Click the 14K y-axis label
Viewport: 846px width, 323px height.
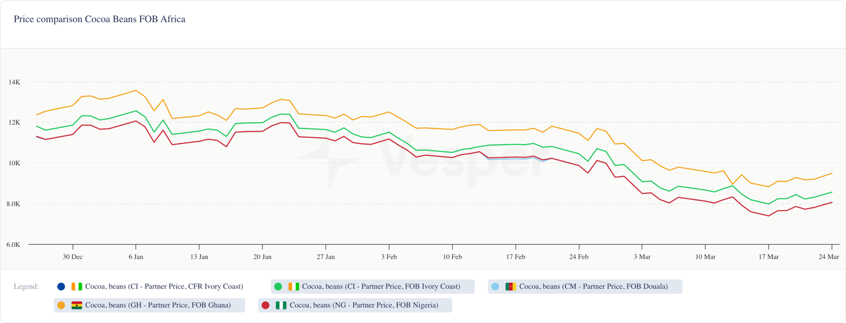(14, 82)
